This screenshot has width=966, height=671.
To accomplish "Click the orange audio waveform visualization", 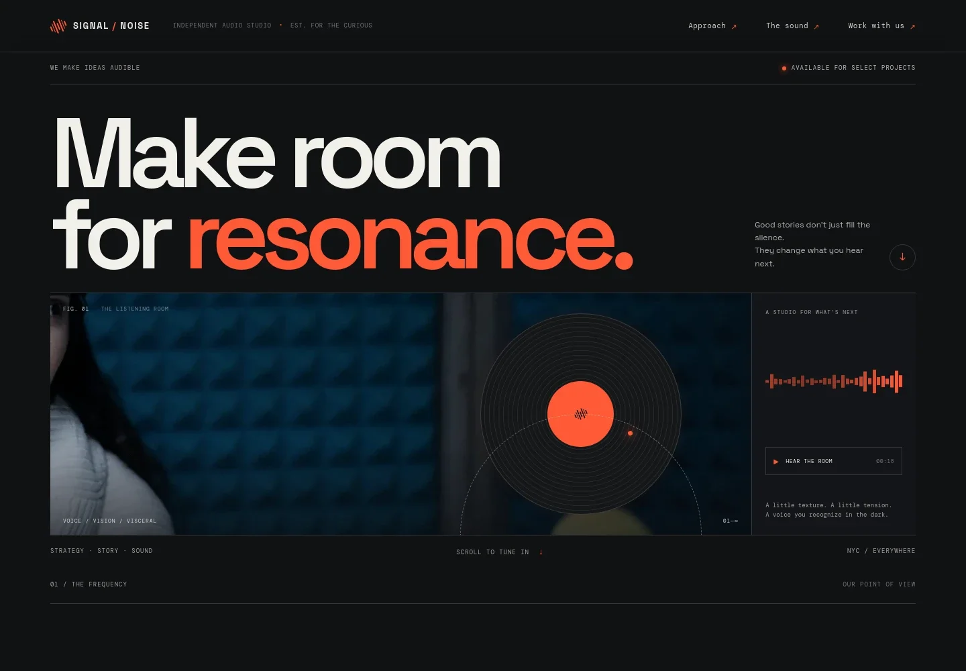I will pos(834,382).
